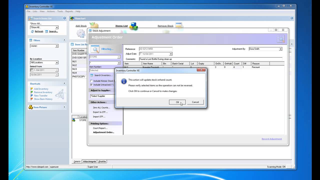Click the Search Items List magnifier icon

coord(31,18)
